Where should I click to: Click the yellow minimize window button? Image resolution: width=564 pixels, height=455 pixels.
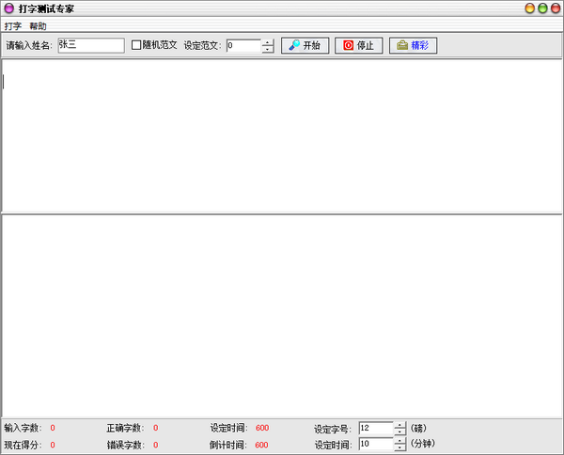[x=530, y=8]
